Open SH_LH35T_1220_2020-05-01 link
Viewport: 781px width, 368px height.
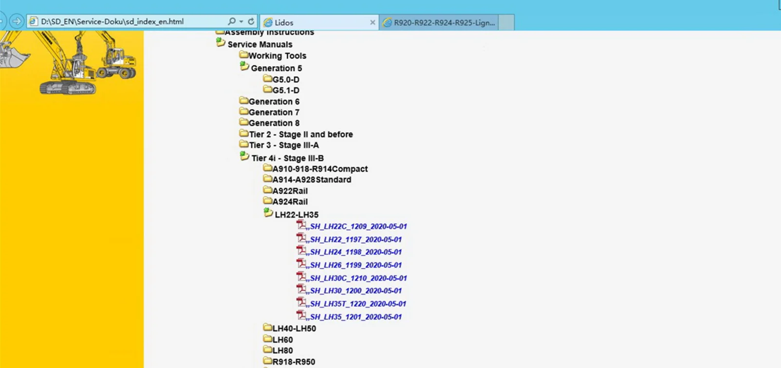[357, 304]
